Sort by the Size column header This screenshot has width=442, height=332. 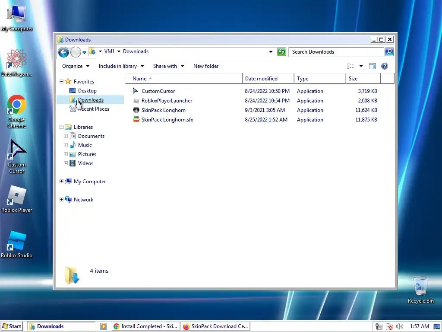(363, 79)
